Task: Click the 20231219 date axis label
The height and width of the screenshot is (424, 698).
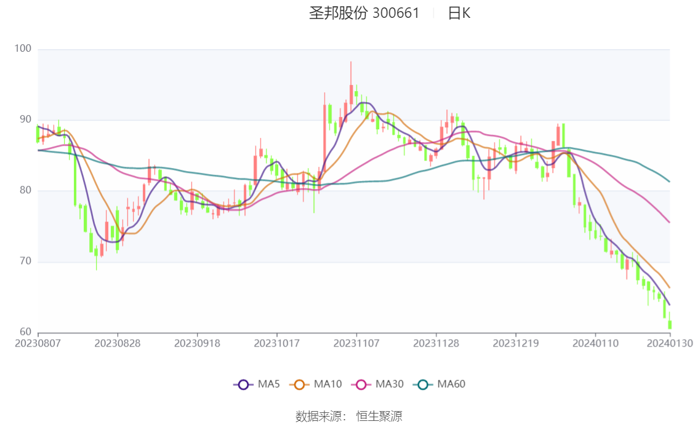Action: point(516,343)
